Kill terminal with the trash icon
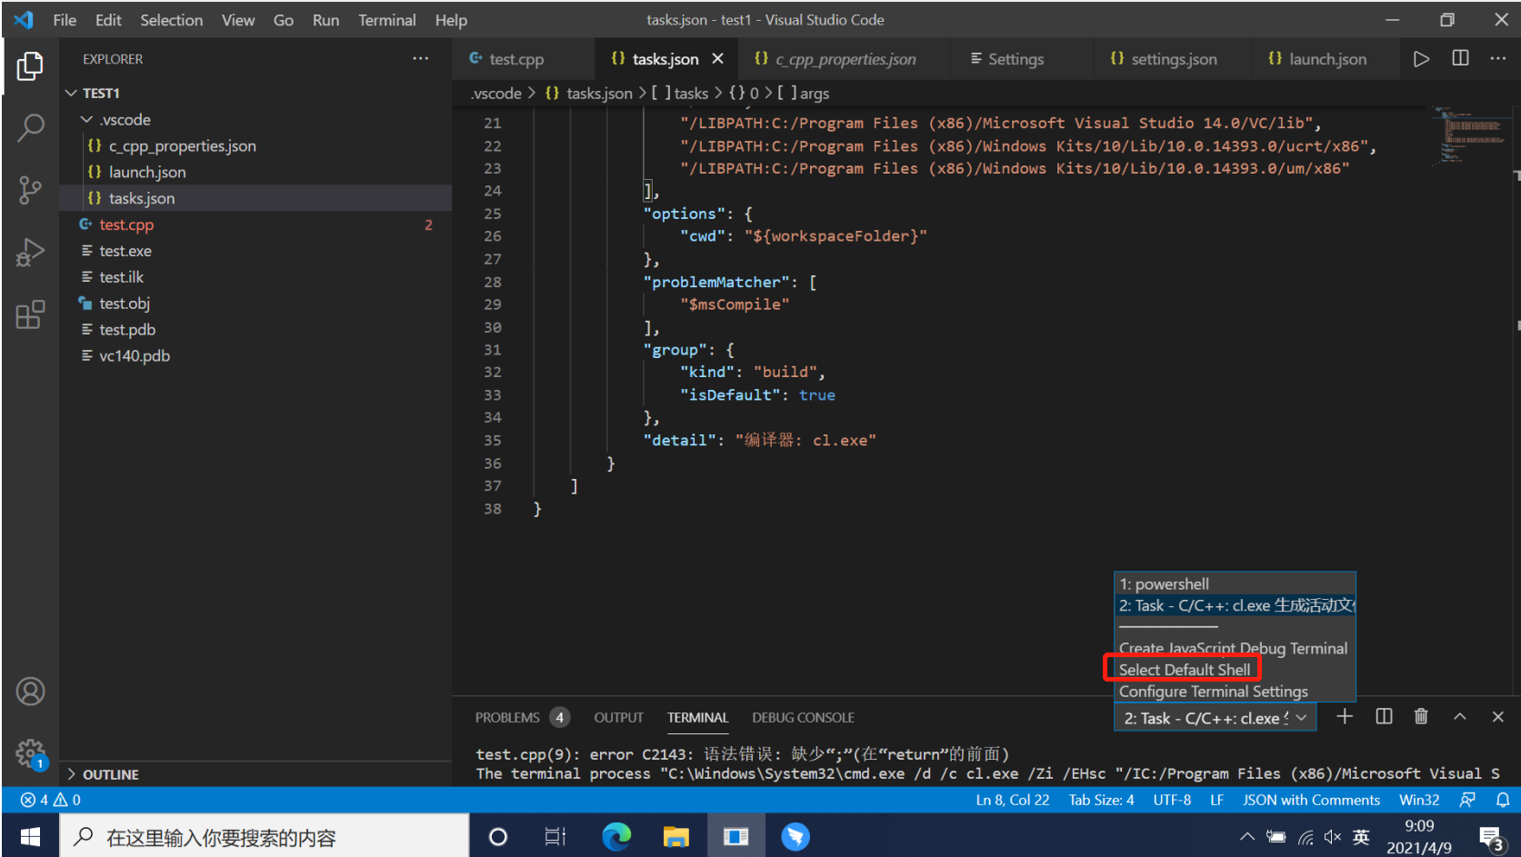 click(x=1421, y=716)
